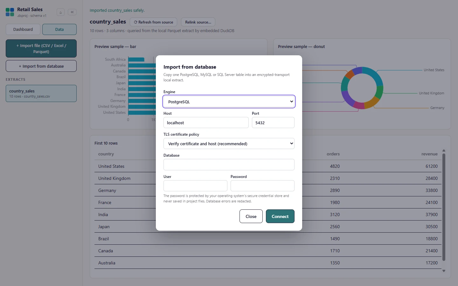Click the Canada row cell

coord(106,251)
